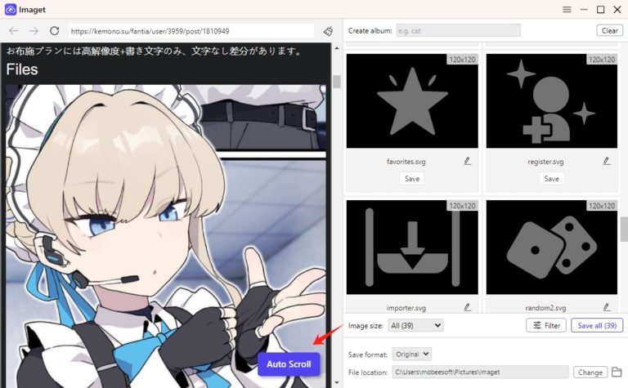Click the Clear album button
The width and height of the screenshot is (628, 388).
pos(609,31)
